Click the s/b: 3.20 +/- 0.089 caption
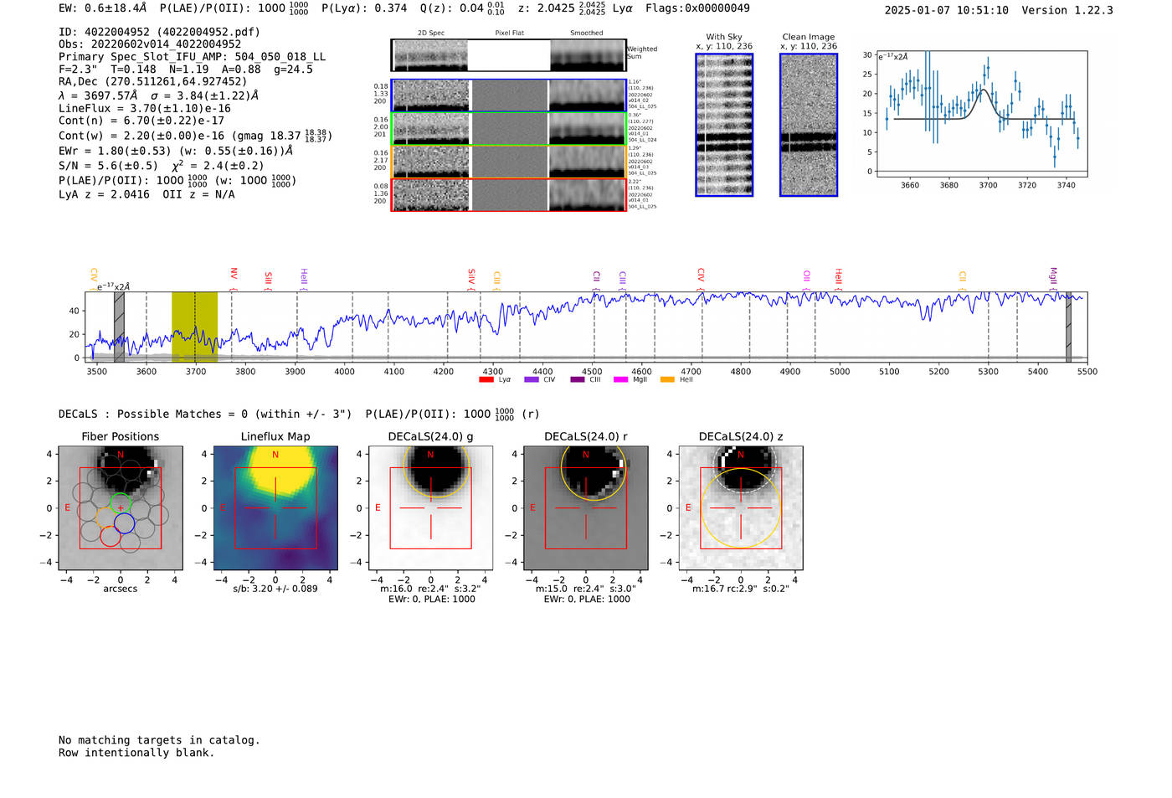This screenshot has height=798, width=1172. point(275,589)
